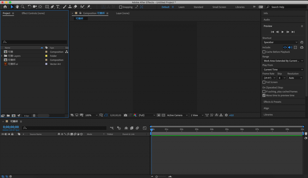The height and width of the screenshot is (178, 308).
Task: Create a new folder in Project panel
Action: [x=8, y=116]
